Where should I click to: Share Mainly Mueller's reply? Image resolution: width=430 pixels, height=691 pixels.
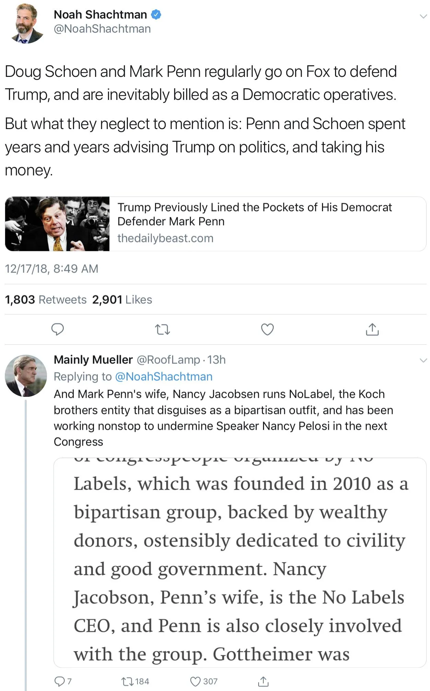coord(263,681)
